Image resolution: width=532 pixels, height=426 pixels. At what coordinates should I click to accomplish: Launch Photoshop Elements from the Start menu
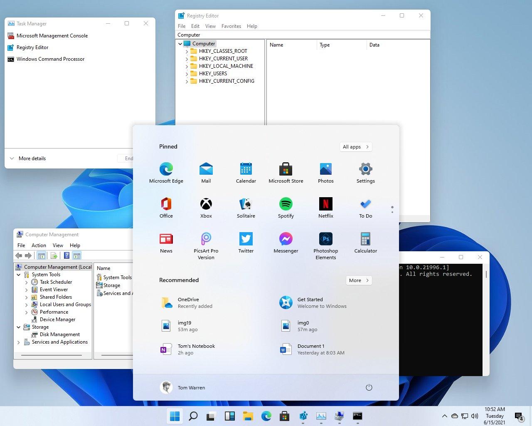[x=325, y=243]
